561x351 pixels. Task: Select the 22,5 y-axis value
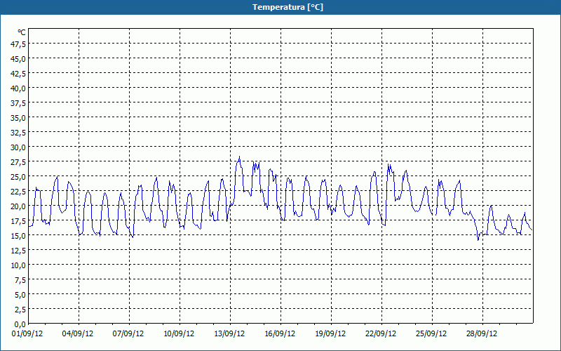click(19, 191)
